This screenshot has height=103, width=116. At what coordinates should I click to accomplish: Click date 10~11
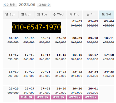click(x=109, y=38)
